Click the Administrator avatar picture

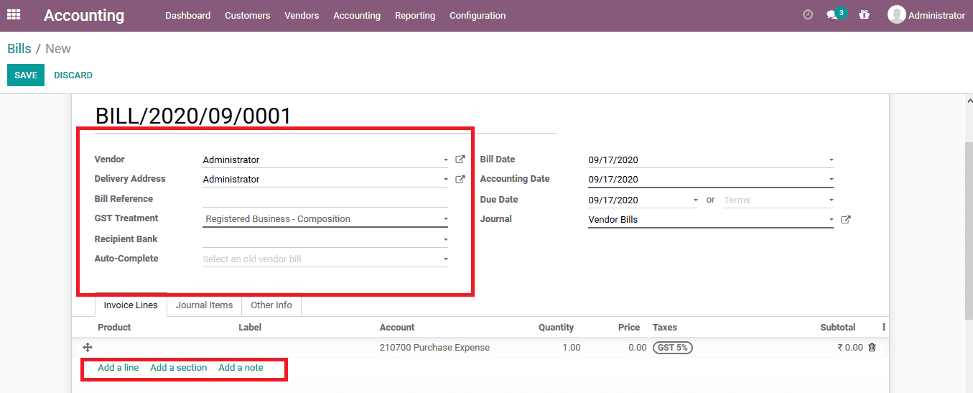[x=896, y=14]
